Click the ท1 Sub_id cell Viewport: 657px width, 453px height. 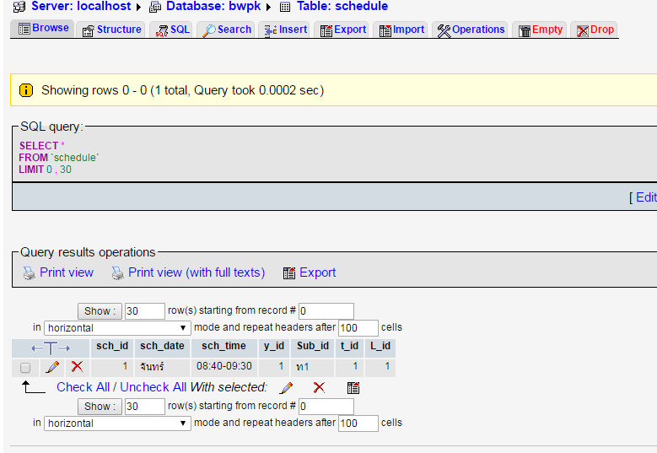pos(313,366)
